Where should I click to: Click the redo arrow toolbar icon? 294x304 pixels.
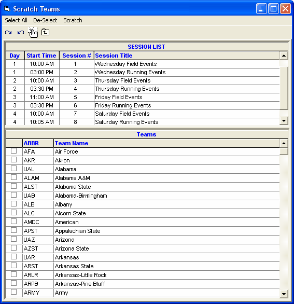tap(8, 32)
